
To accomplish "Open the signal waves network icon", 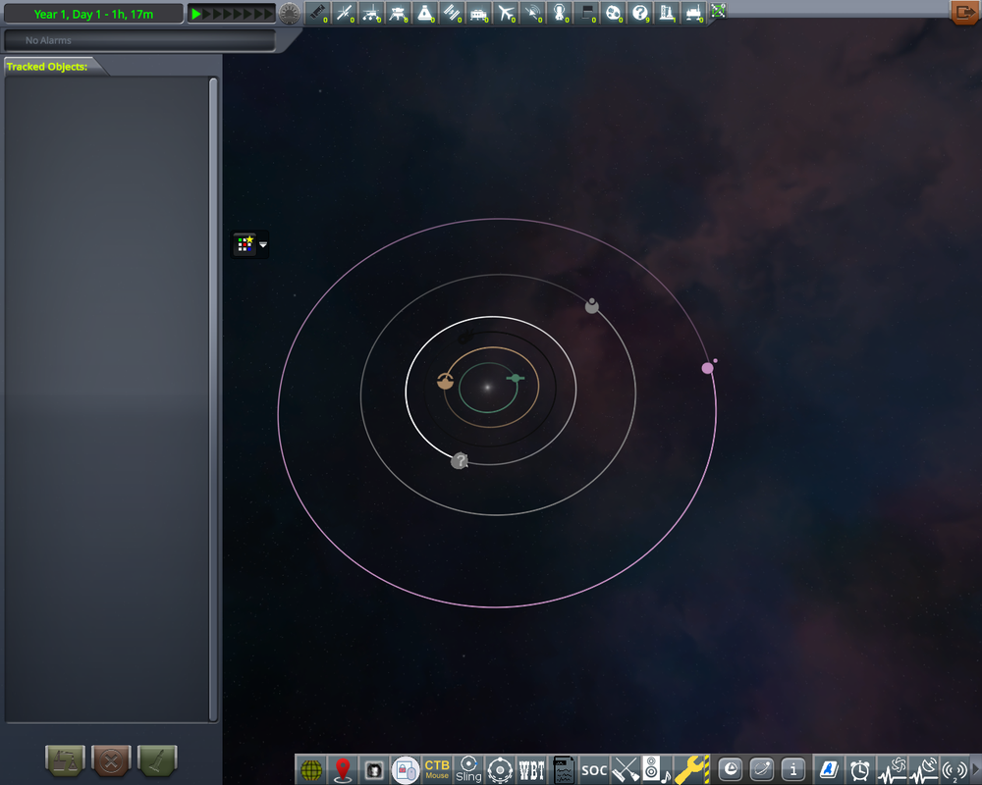I will (955, 770).
